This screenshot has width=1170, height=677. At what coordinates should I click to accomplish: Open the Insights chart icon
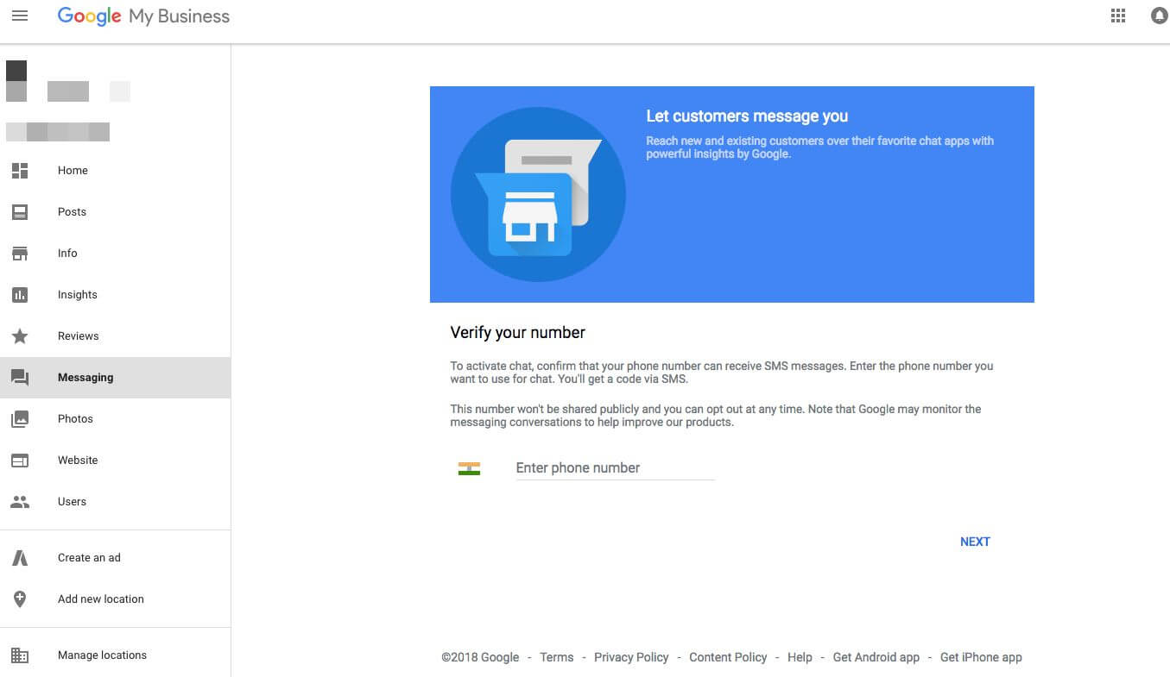(x=20, y=294)
